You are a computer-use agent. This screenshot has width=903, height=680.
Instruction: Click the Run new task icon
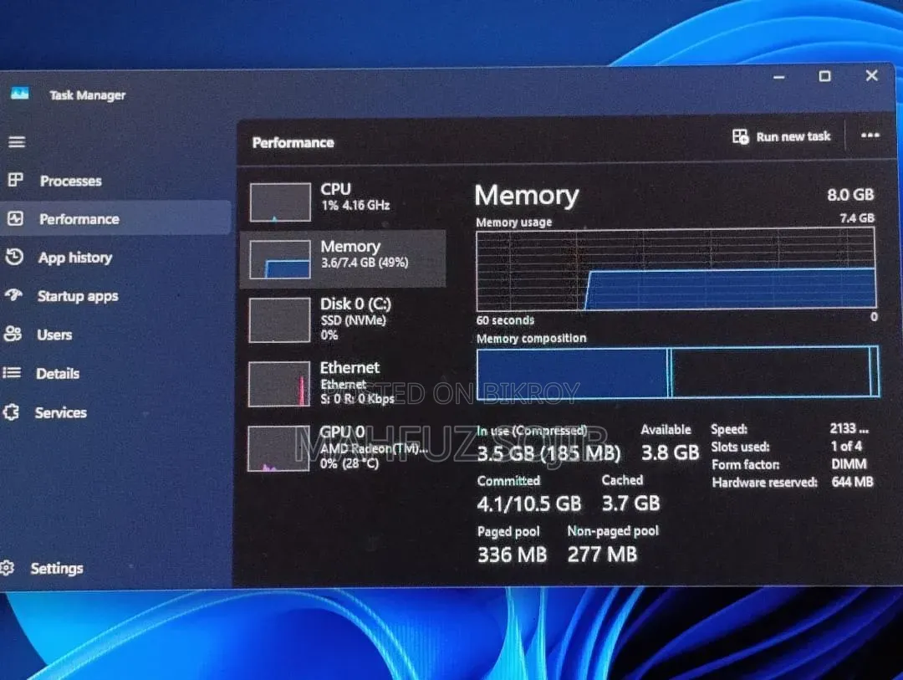pos(741,136)
